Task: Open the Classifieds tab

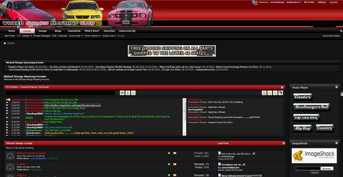Action: [74, 31]
